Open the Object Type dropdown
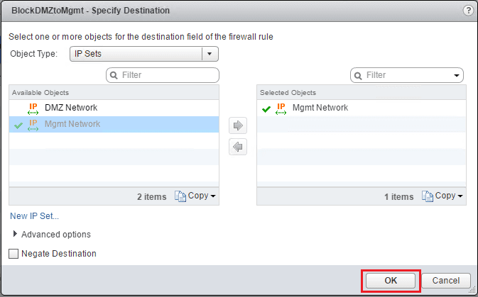This screenshot has width=478, height=297. [210, 55]
